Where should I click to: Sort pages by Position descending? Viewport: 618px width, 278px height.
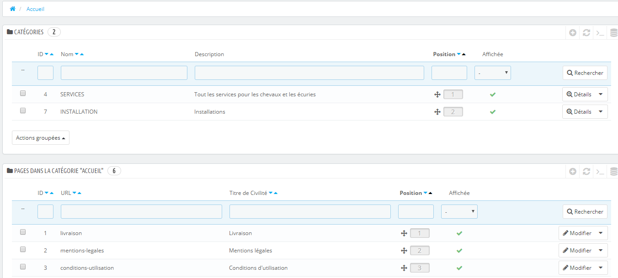coord(426,193)
